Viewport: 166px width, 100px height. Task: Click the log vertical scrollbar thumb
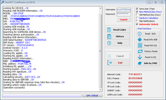tap(100, 51)
